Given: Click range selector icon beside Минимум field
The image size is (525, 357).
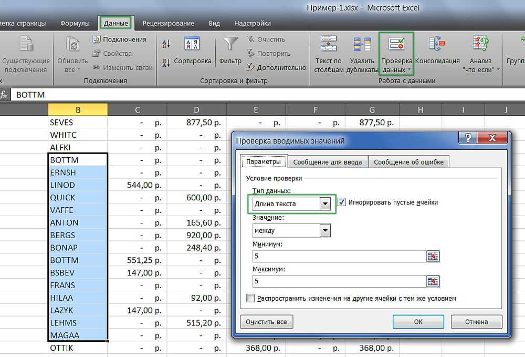Looking at the screenshot, I should (433, 257).
